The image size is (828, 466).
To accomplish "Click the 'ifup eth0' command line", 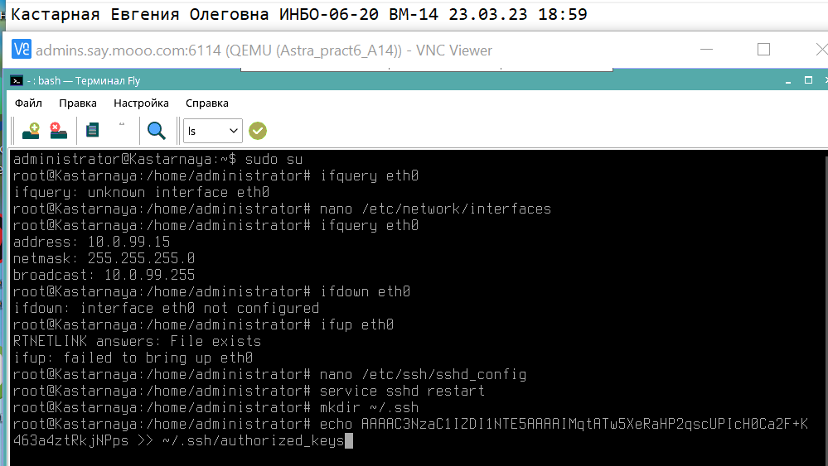I will 356,324.
